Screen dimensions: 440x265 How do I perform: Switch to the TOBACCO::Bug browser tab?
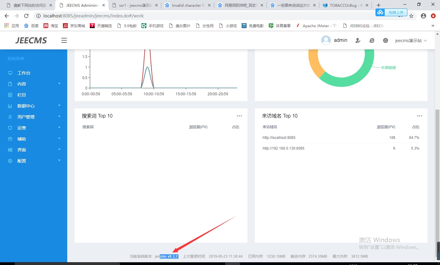point(344,5)
